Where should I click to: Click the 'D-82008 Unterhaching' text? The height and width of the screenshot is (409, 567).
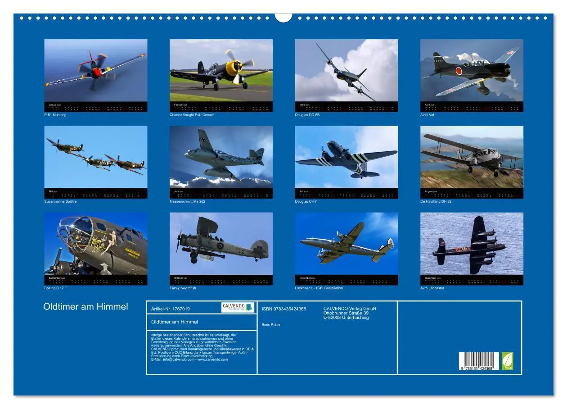pos(346,318)
